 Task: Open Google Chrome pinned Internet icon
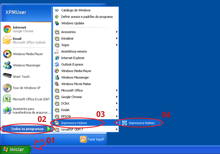tap(7, 29)
